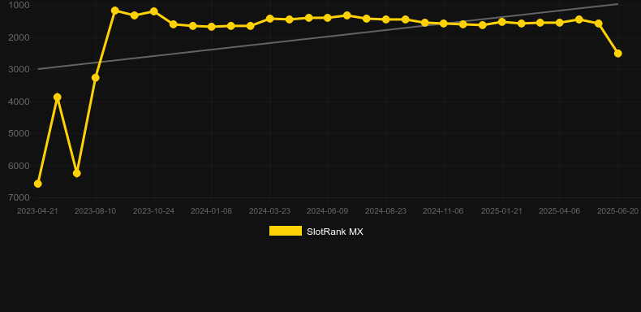This screenshot has width=641, height=312.
Task: Click the 7000 y-axis label
Action: click(19, 197)
